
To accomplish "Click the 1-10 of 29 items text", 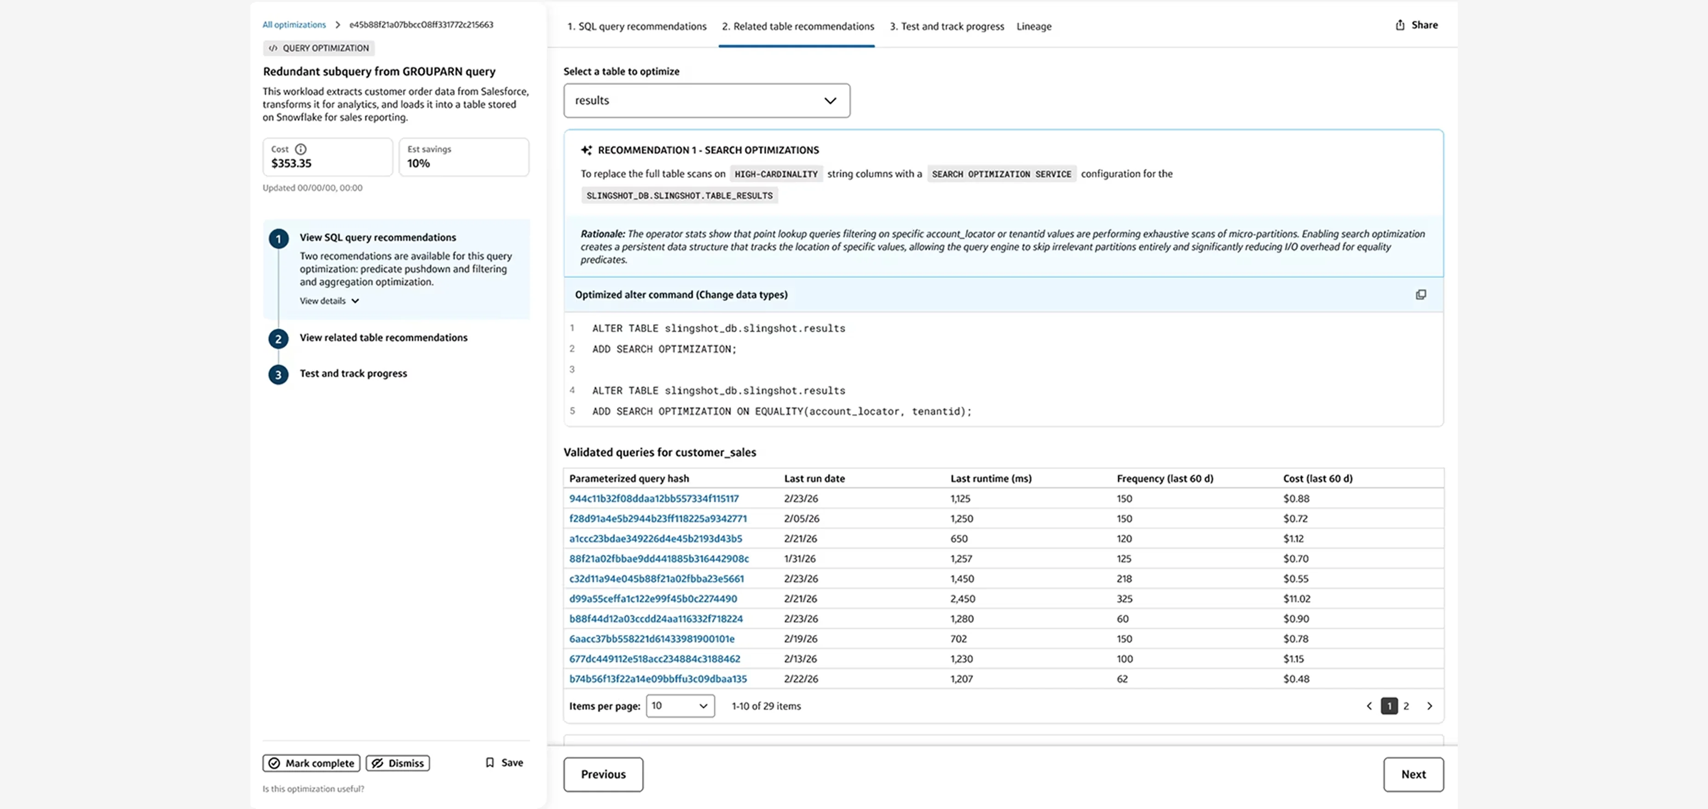I will 766,706.
